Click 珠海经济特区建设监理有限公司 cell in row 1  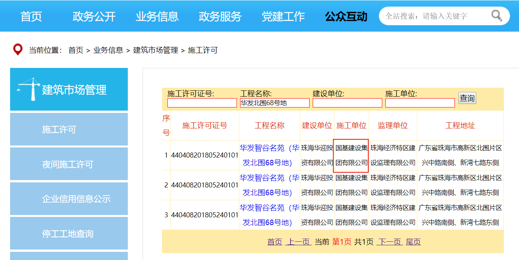coord(393,155)
